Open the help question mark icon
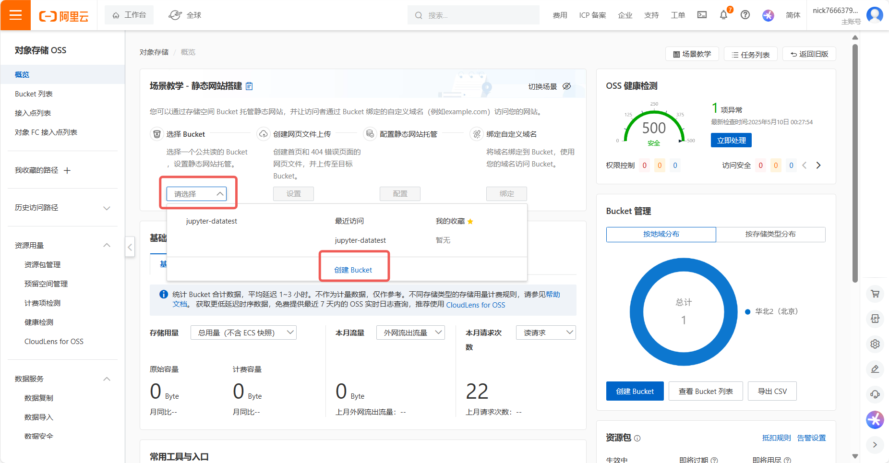This screenshot has width=889, height=463. (745, 15)
